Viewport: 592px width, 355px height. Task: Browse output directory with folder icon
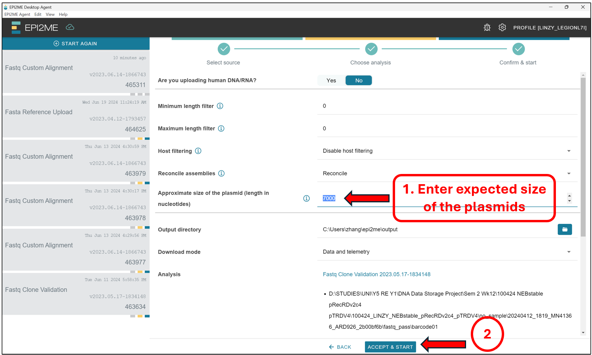click(565, 229)
